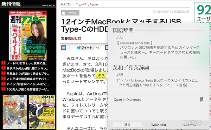Open the Dictionary app icon in popup
The width and height of the screenshot is (211, 130).
(202, 99)
